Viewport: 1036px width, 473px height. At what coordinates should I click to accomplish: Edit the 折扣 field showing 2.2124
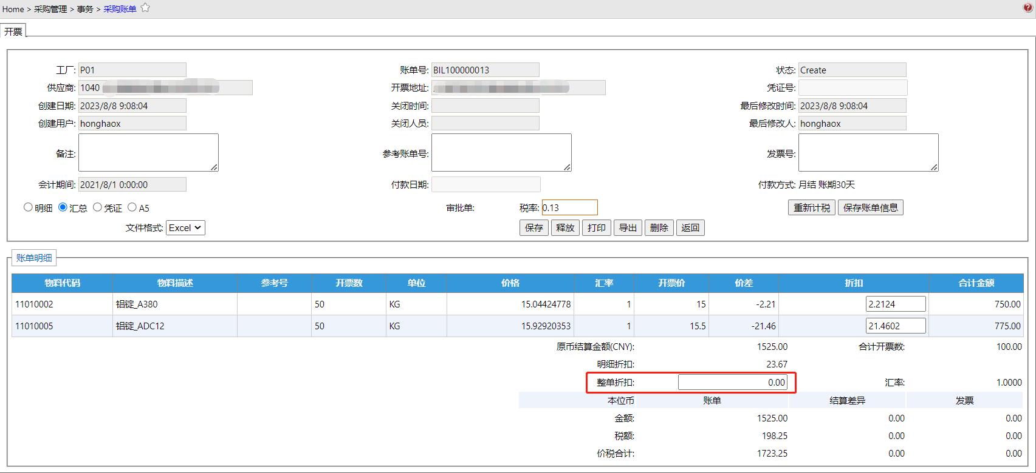pos(896,304)
